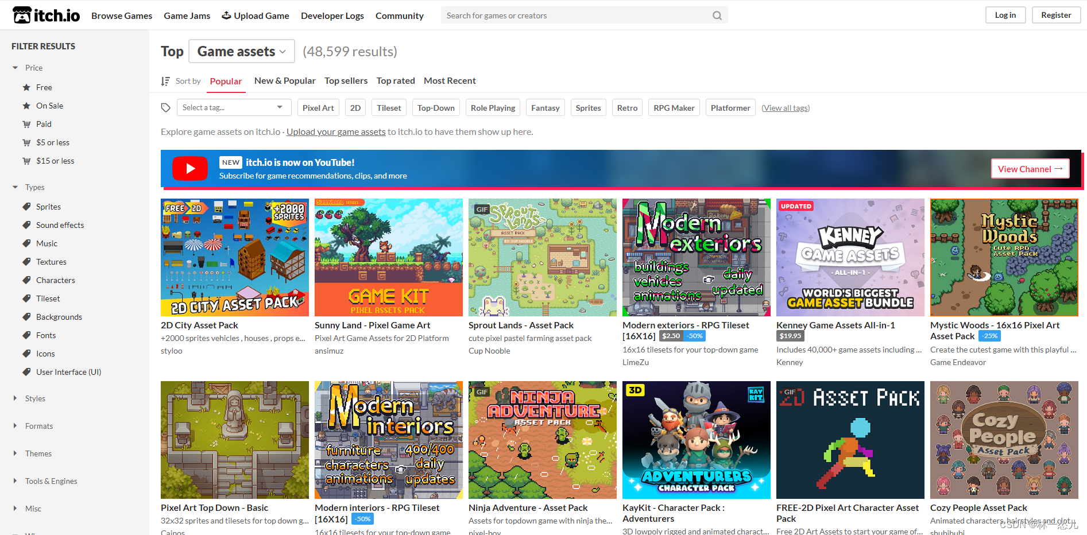
Task: Open the View all tags link
Action: tap(786, 108)
